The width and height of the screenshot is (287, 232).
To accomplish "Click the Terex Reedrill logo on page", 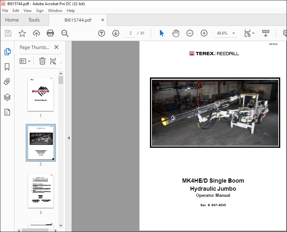I will (x=214, y=54).
